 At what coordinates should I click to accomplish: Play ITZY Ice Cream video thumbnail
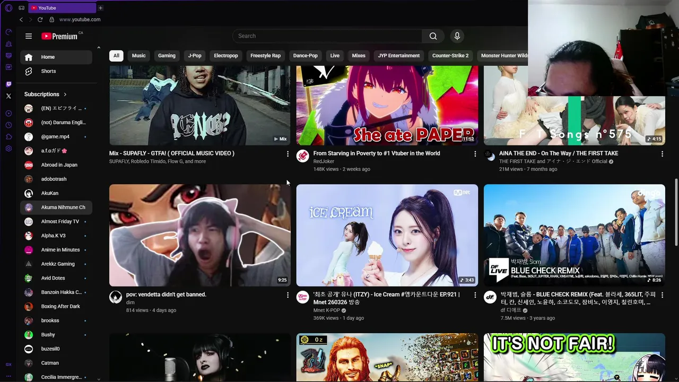click(x=387, y=236)
